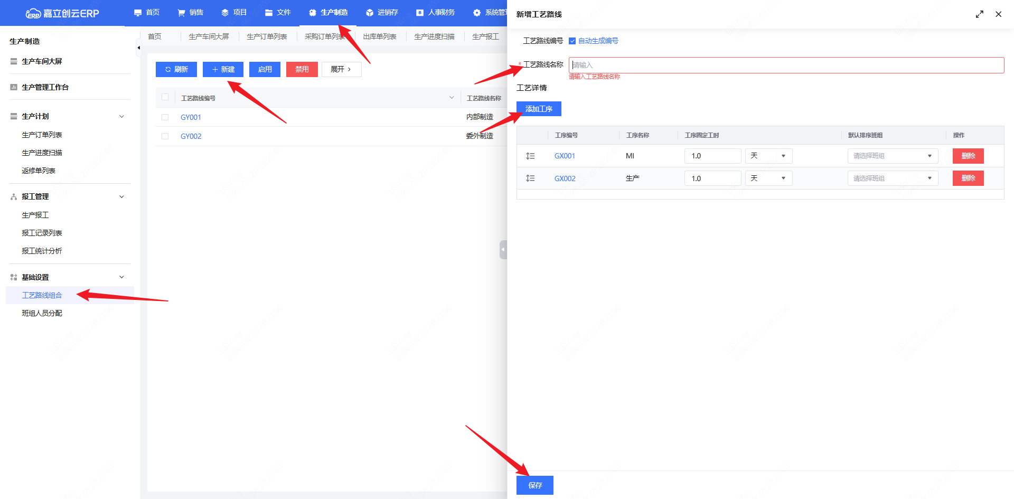Check the GY002 row checkbox
Screen dimensions: 1014x499
coord(165,136)
